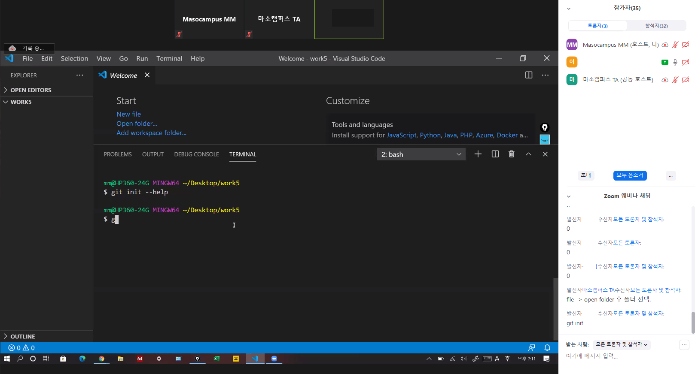Switch to the 참석자(32) attendee list
Image resolution: width=695 pixels, height=374 pixels.
pyautogui.click(x=656, y=26)
